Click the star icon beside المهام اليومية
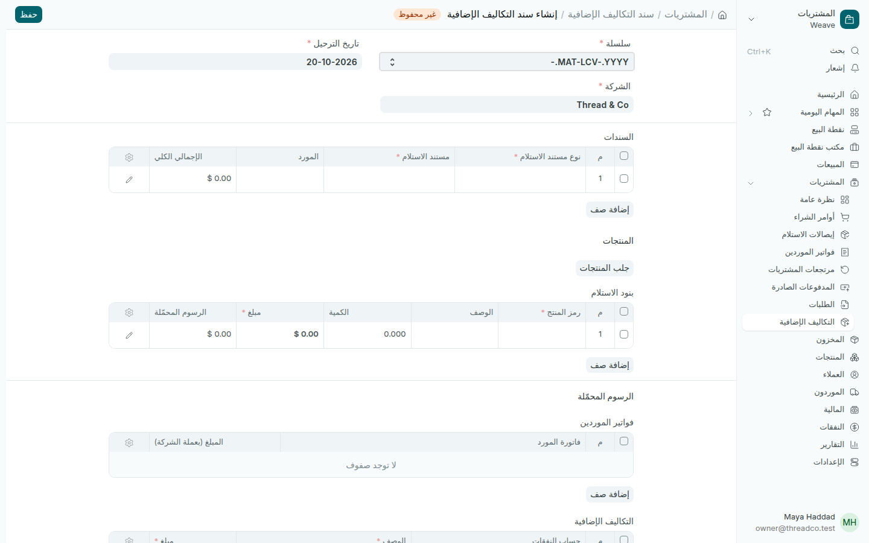Screen dimensions: 869x543 pos(767,112)
